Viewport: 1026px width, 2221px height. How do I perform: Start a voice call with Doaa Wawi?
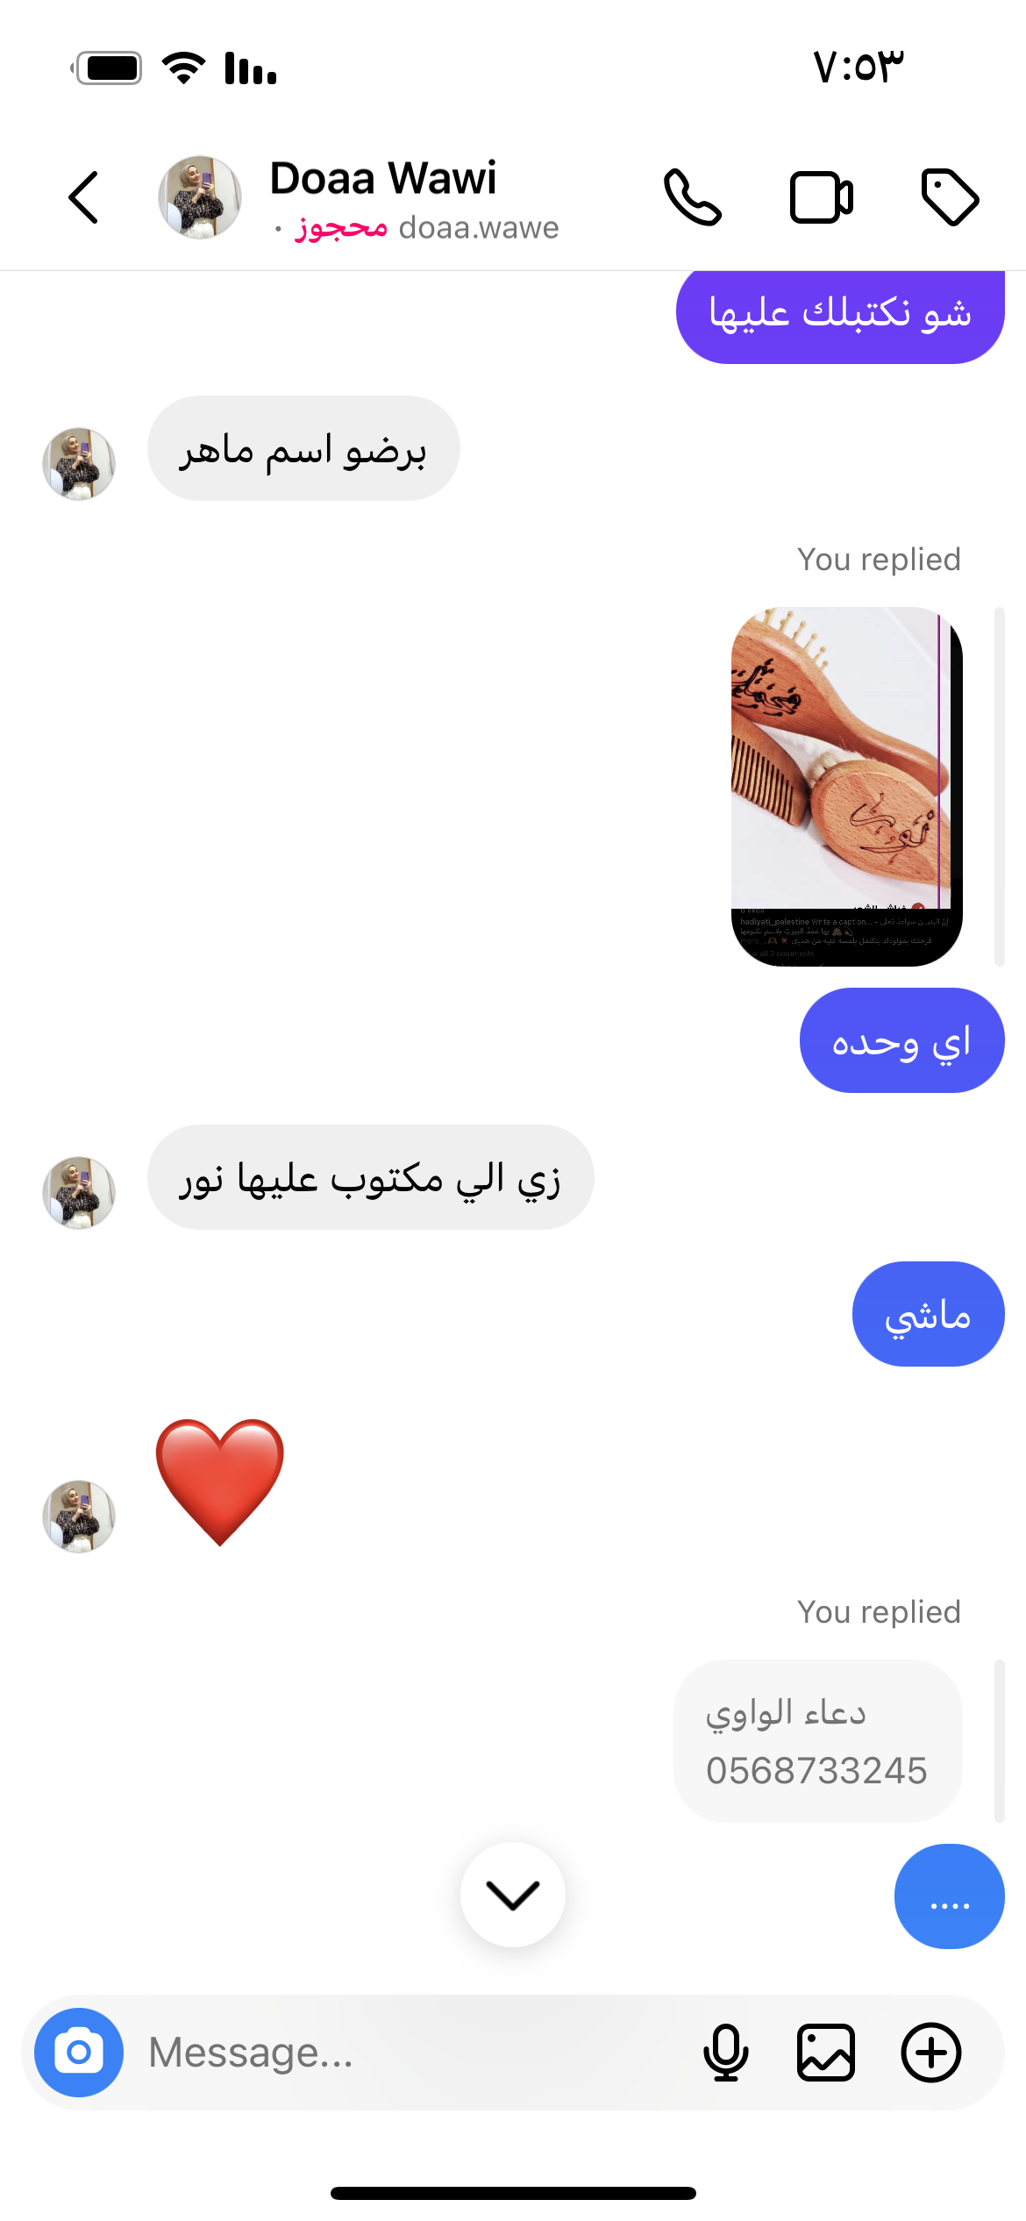pos(693,197)
